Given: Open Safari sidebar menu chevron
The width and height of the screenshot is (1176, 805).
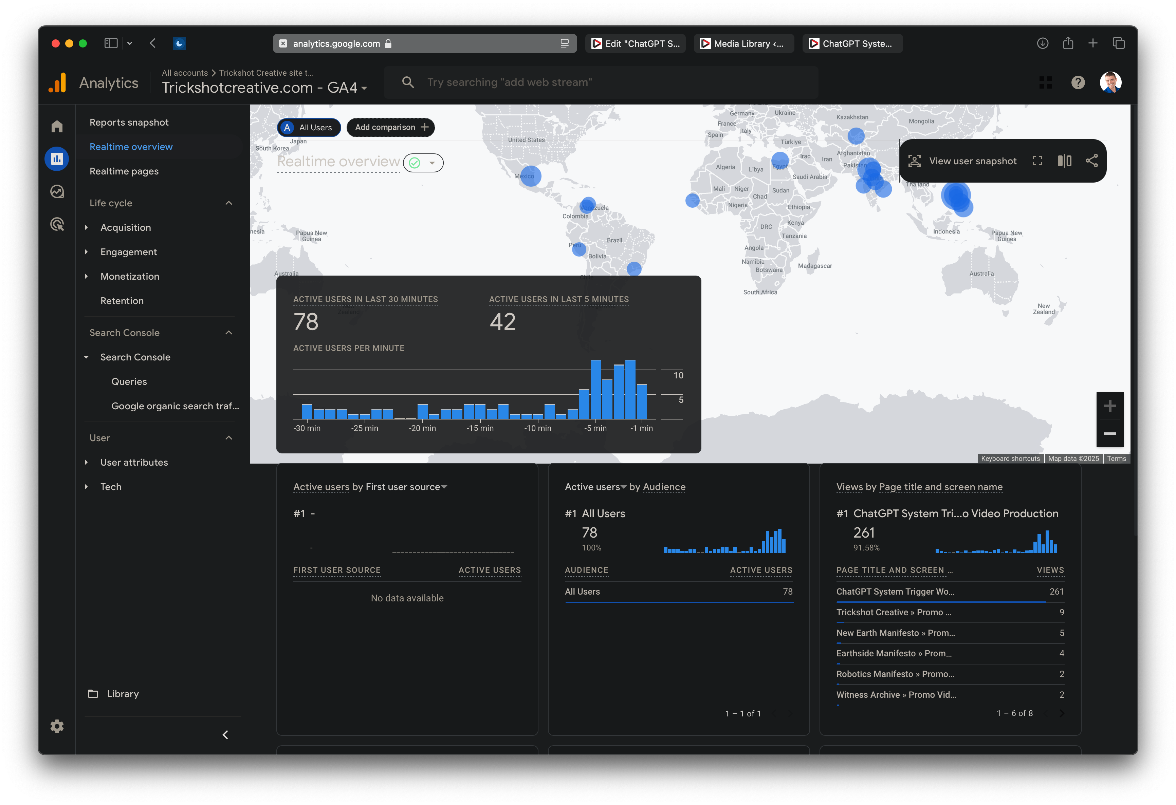Looking at the screenshot, I should (130, 43).
